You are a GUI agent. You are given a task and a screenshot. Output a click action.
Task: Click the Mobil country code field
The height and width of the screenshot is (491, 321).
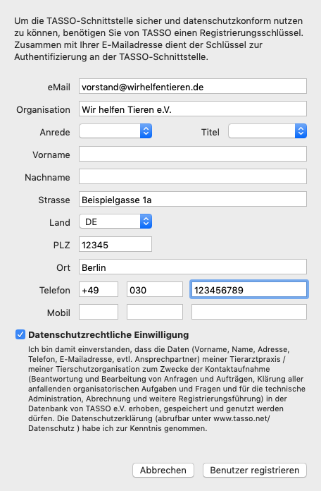pyautogui.click(x=99, y=312)
